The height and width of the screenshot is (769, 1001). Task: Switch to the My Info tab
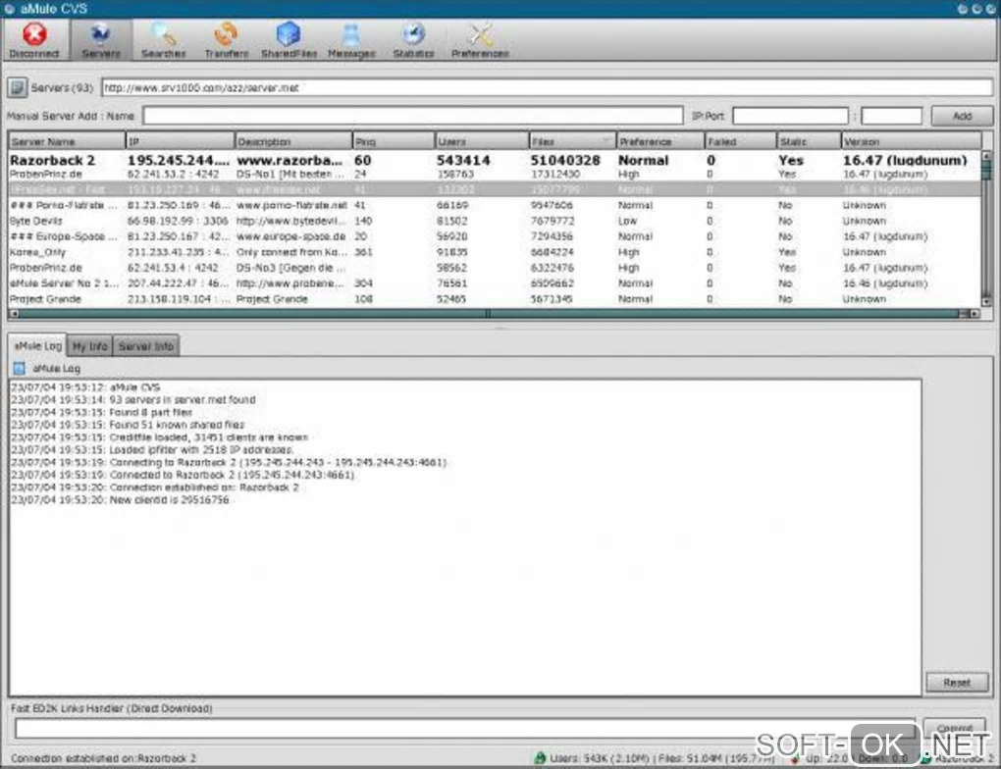click(x=89, y=346)
